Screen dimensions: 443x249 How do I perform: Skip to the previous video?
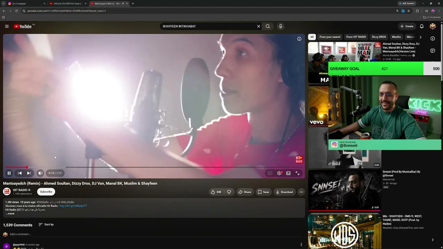pyautogui.click(x=20, y=173)
